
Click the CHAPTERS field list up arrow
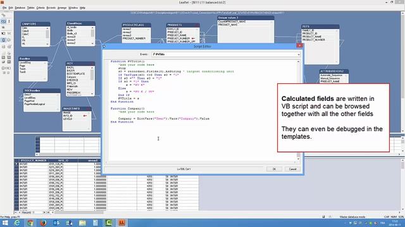tap(47, 28)
